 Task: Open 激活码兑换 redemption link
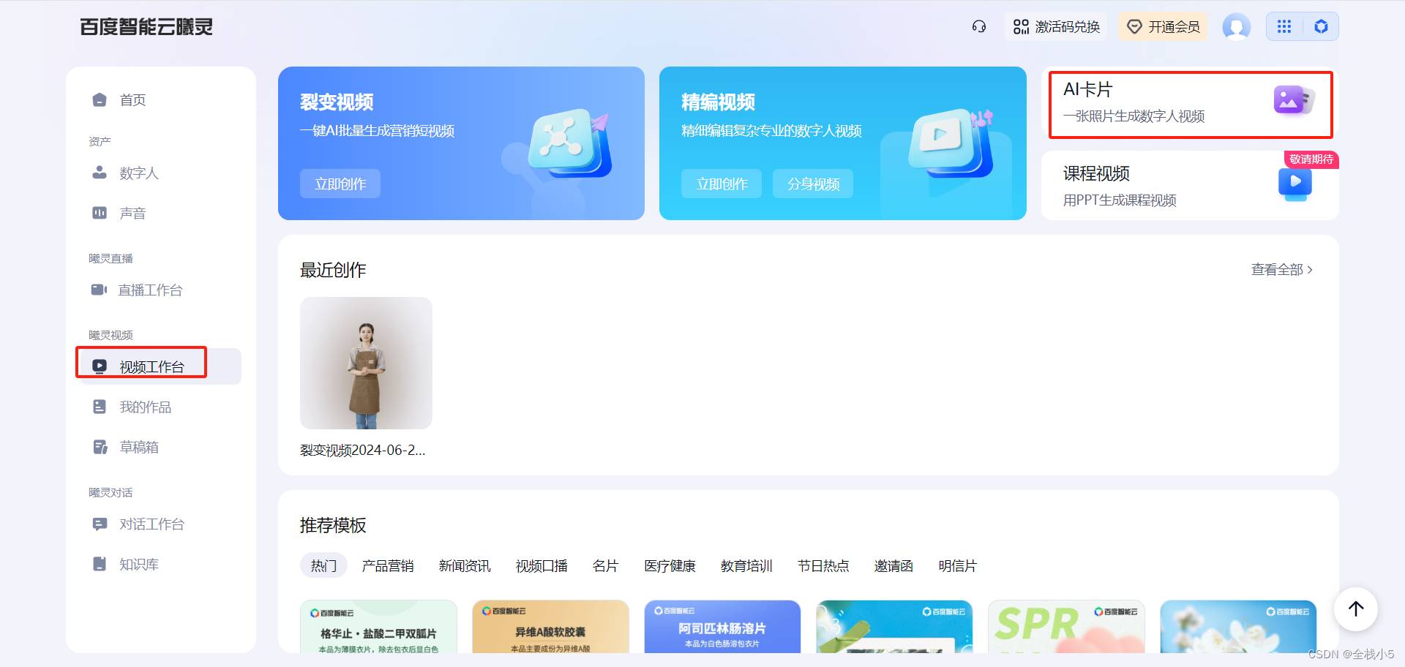coord(1057,27)
